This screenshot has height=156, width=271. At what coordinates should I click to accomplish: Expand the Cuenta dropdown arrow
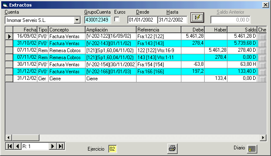pyautogui.click(x=77, y=20)
